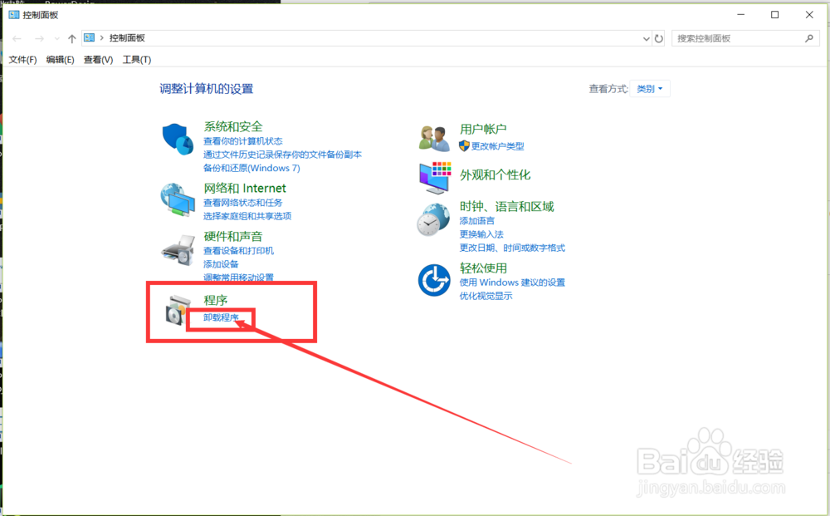This screenshot has height=516, width=830.
Task: Open the 外观和个性化 heading
Action: coord(495,174)
